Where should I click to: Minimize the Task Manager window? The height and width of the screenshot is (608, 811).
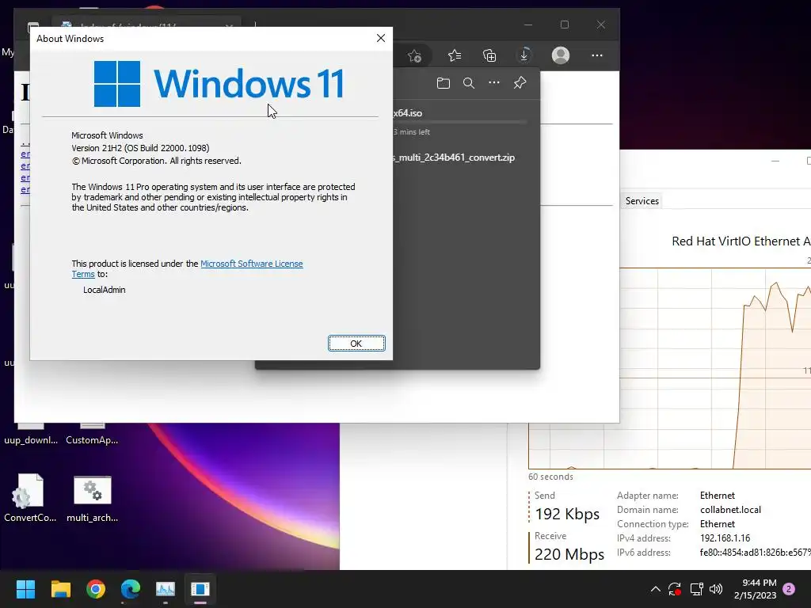(775, 161)
